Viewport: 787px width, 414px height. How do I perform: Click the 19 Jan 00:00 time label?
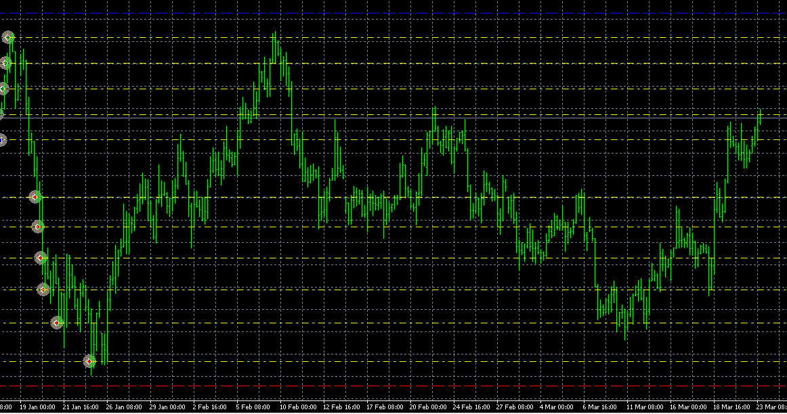[x=37, y=407]
